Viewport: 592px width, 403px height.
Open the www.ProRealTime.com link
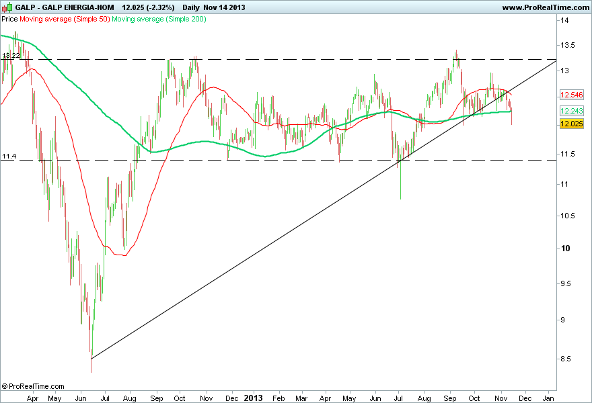pyautogui.click(x=546, y=7)
